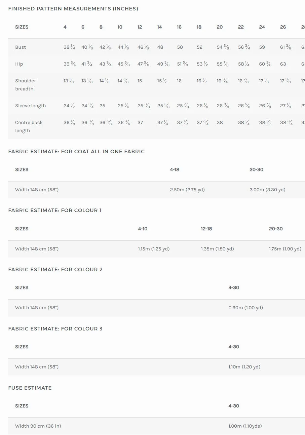Click the size 4 column header
Image resolution: width=305 pixels, height=435 pixels.
click(x=65, y=27)
